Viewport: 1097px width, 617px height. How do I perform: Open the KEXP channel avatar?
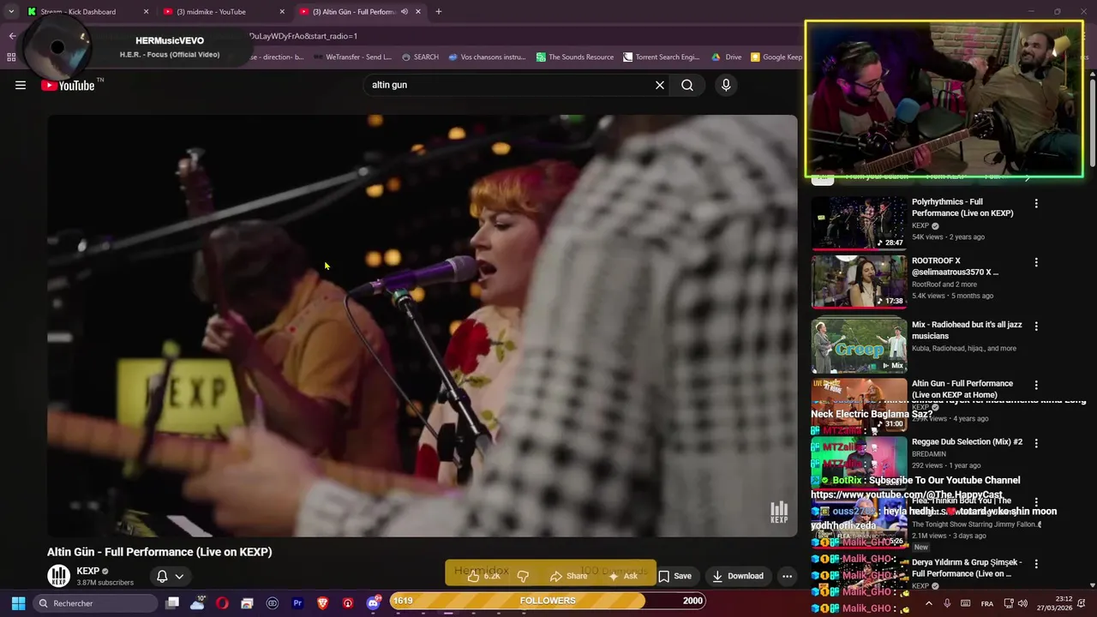[58, 576]
